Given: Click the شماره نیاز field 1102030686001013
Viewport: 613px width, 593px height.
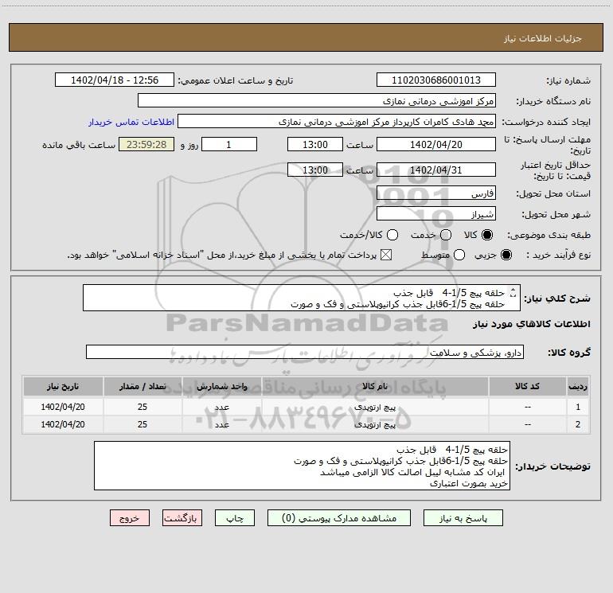Looking at the screenshot, I should click(436, 80).
